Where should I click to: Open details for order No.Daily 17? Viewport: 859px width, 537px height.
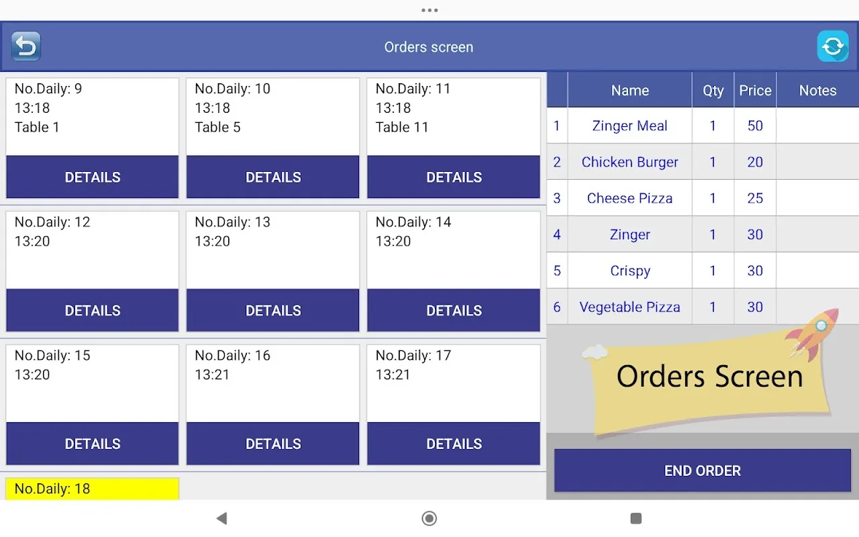point(454,444)
